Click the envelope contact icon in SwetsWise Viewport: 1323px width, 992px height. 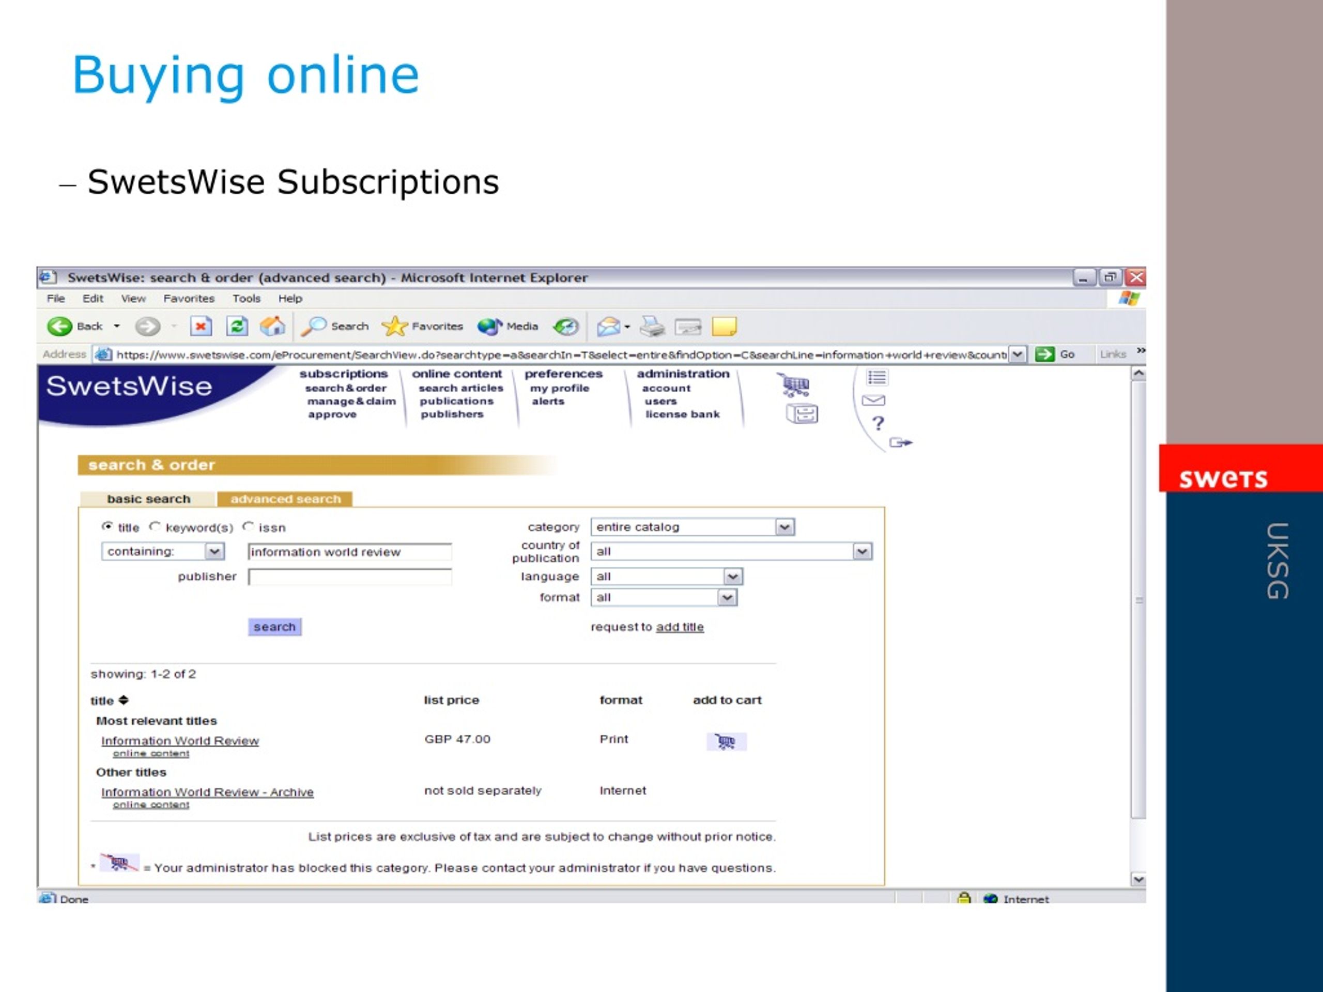[874, 400]
